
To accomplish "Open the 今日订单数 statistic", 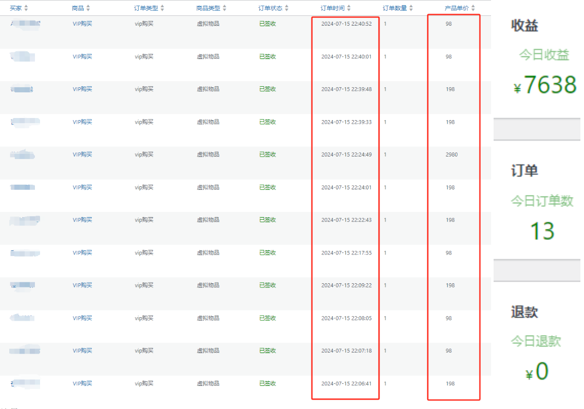I will pyautogui.click(x=542, y=201).
